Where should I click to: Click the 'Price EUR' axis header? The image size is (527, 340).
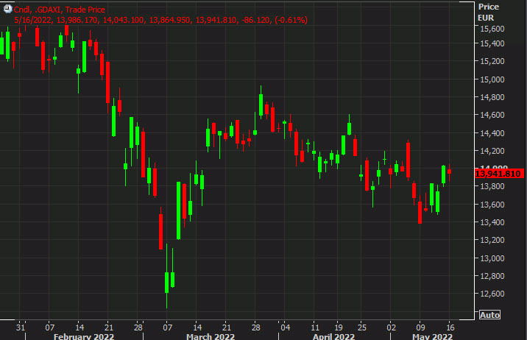pos(488,12)
